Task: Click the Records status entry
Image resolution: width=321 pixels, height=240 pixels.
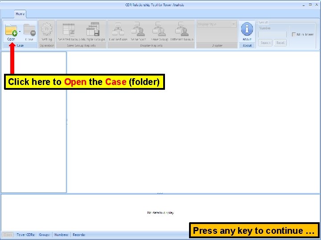Action: point(79,235)
